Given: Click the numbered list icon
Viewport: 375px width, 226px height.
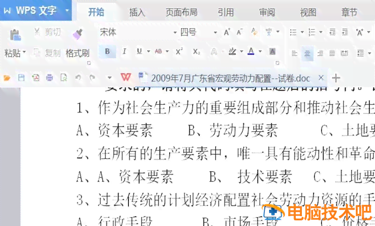Looking at the screenshot, I should tap(312, 32).
